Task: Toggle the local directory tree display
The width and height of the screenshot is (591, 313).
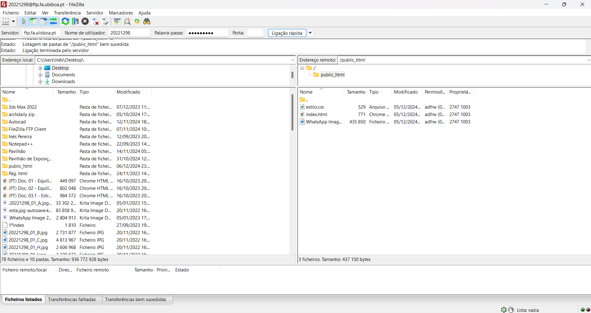Action: (34, 21)
